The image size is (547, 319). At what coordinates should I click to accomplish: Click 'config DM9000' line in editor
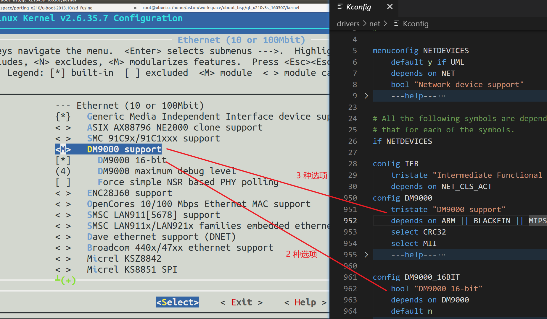pyautogui.click(x=402, y=198)
